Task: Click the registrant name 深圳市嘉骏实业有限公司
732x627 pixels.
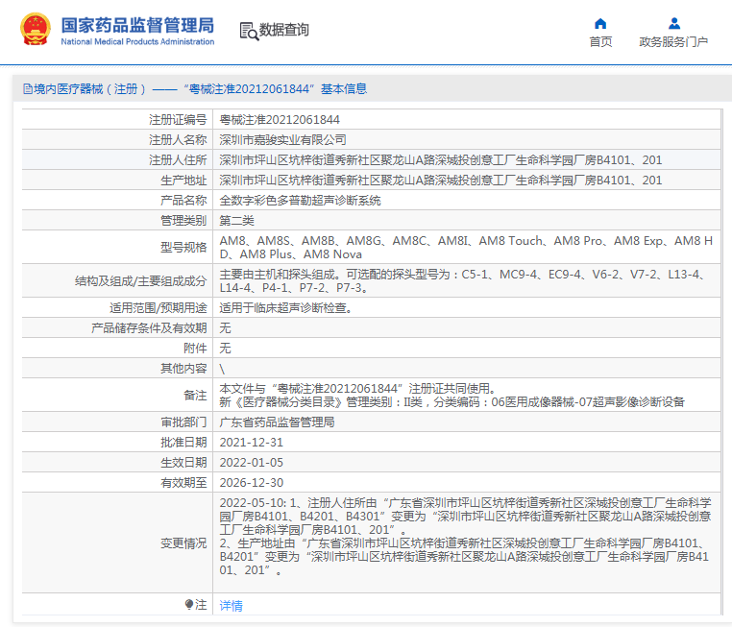Action: pyautogui.click(x=283, y=140)
